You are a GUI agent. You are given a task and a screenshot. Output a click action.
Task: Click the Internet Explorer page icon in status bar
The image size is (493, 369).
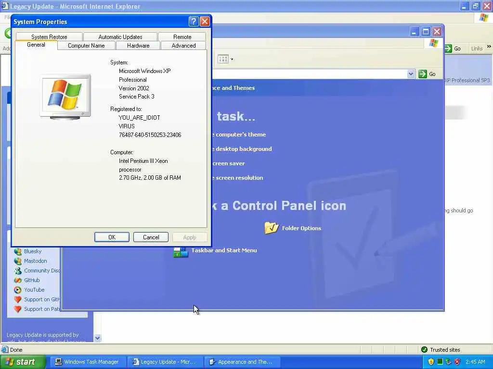pos(5,350)
